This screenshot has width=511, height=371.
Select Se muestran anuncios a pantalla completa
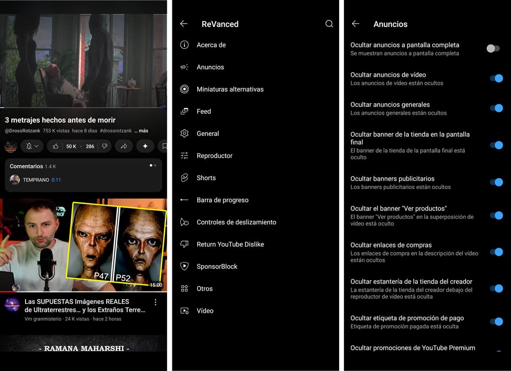pos(405,53)
